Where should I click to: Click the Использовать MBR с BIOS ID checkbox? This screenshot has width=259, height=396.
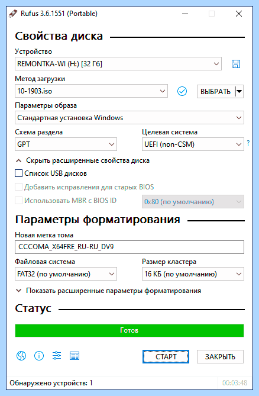pyautogui.click(x=18, y=201)
